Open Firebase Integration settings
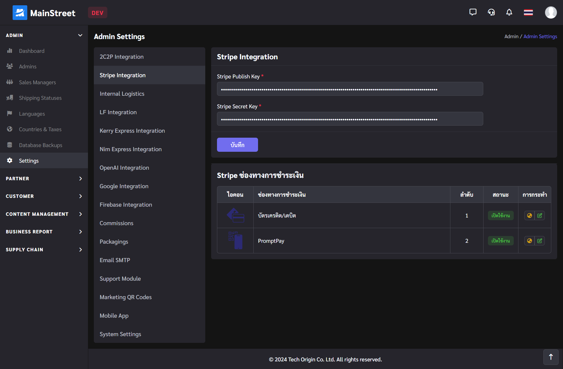The height and width of the screenshot is (369, 563). pos(150,205)
